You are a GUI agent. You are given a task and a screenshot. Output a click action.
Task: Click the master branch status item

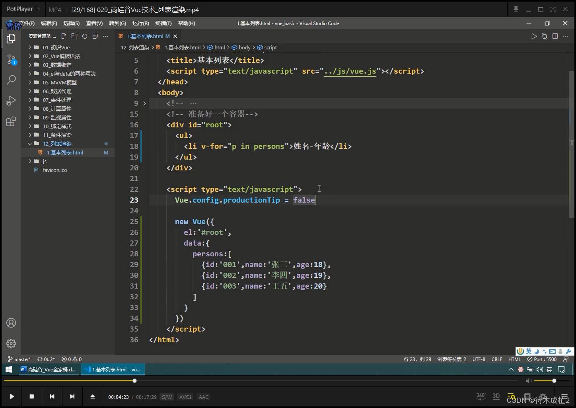[19, 359]
